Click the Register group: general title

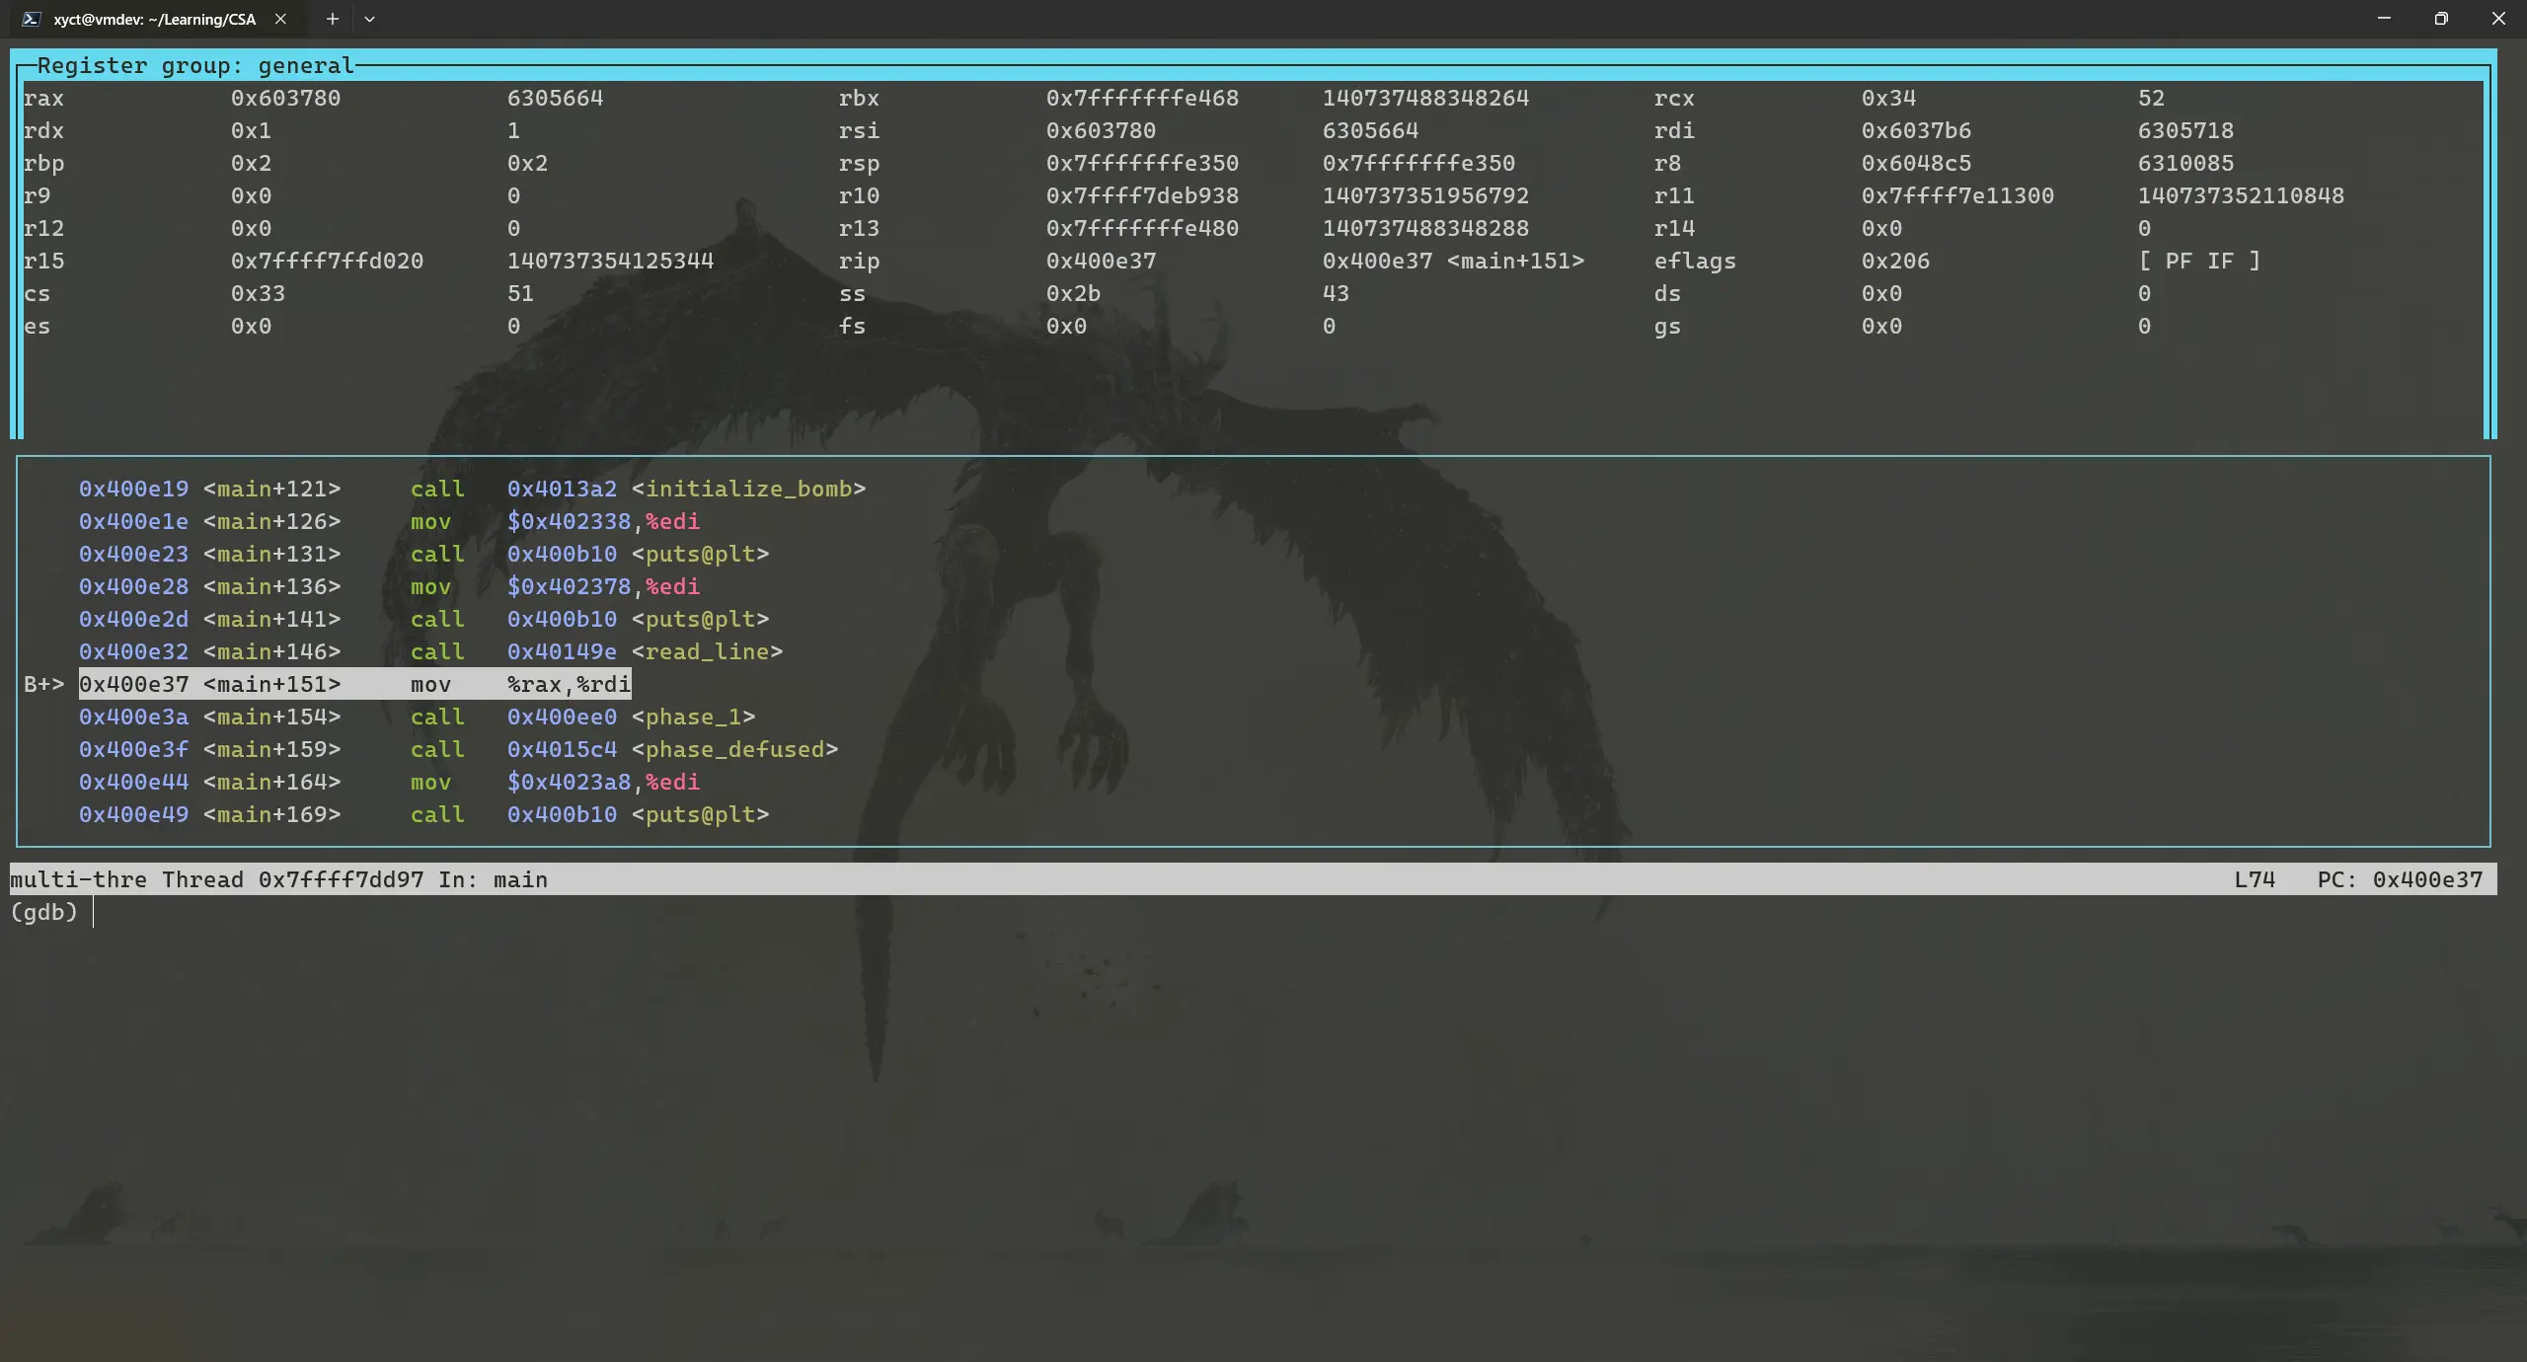(x=195, y=66)
